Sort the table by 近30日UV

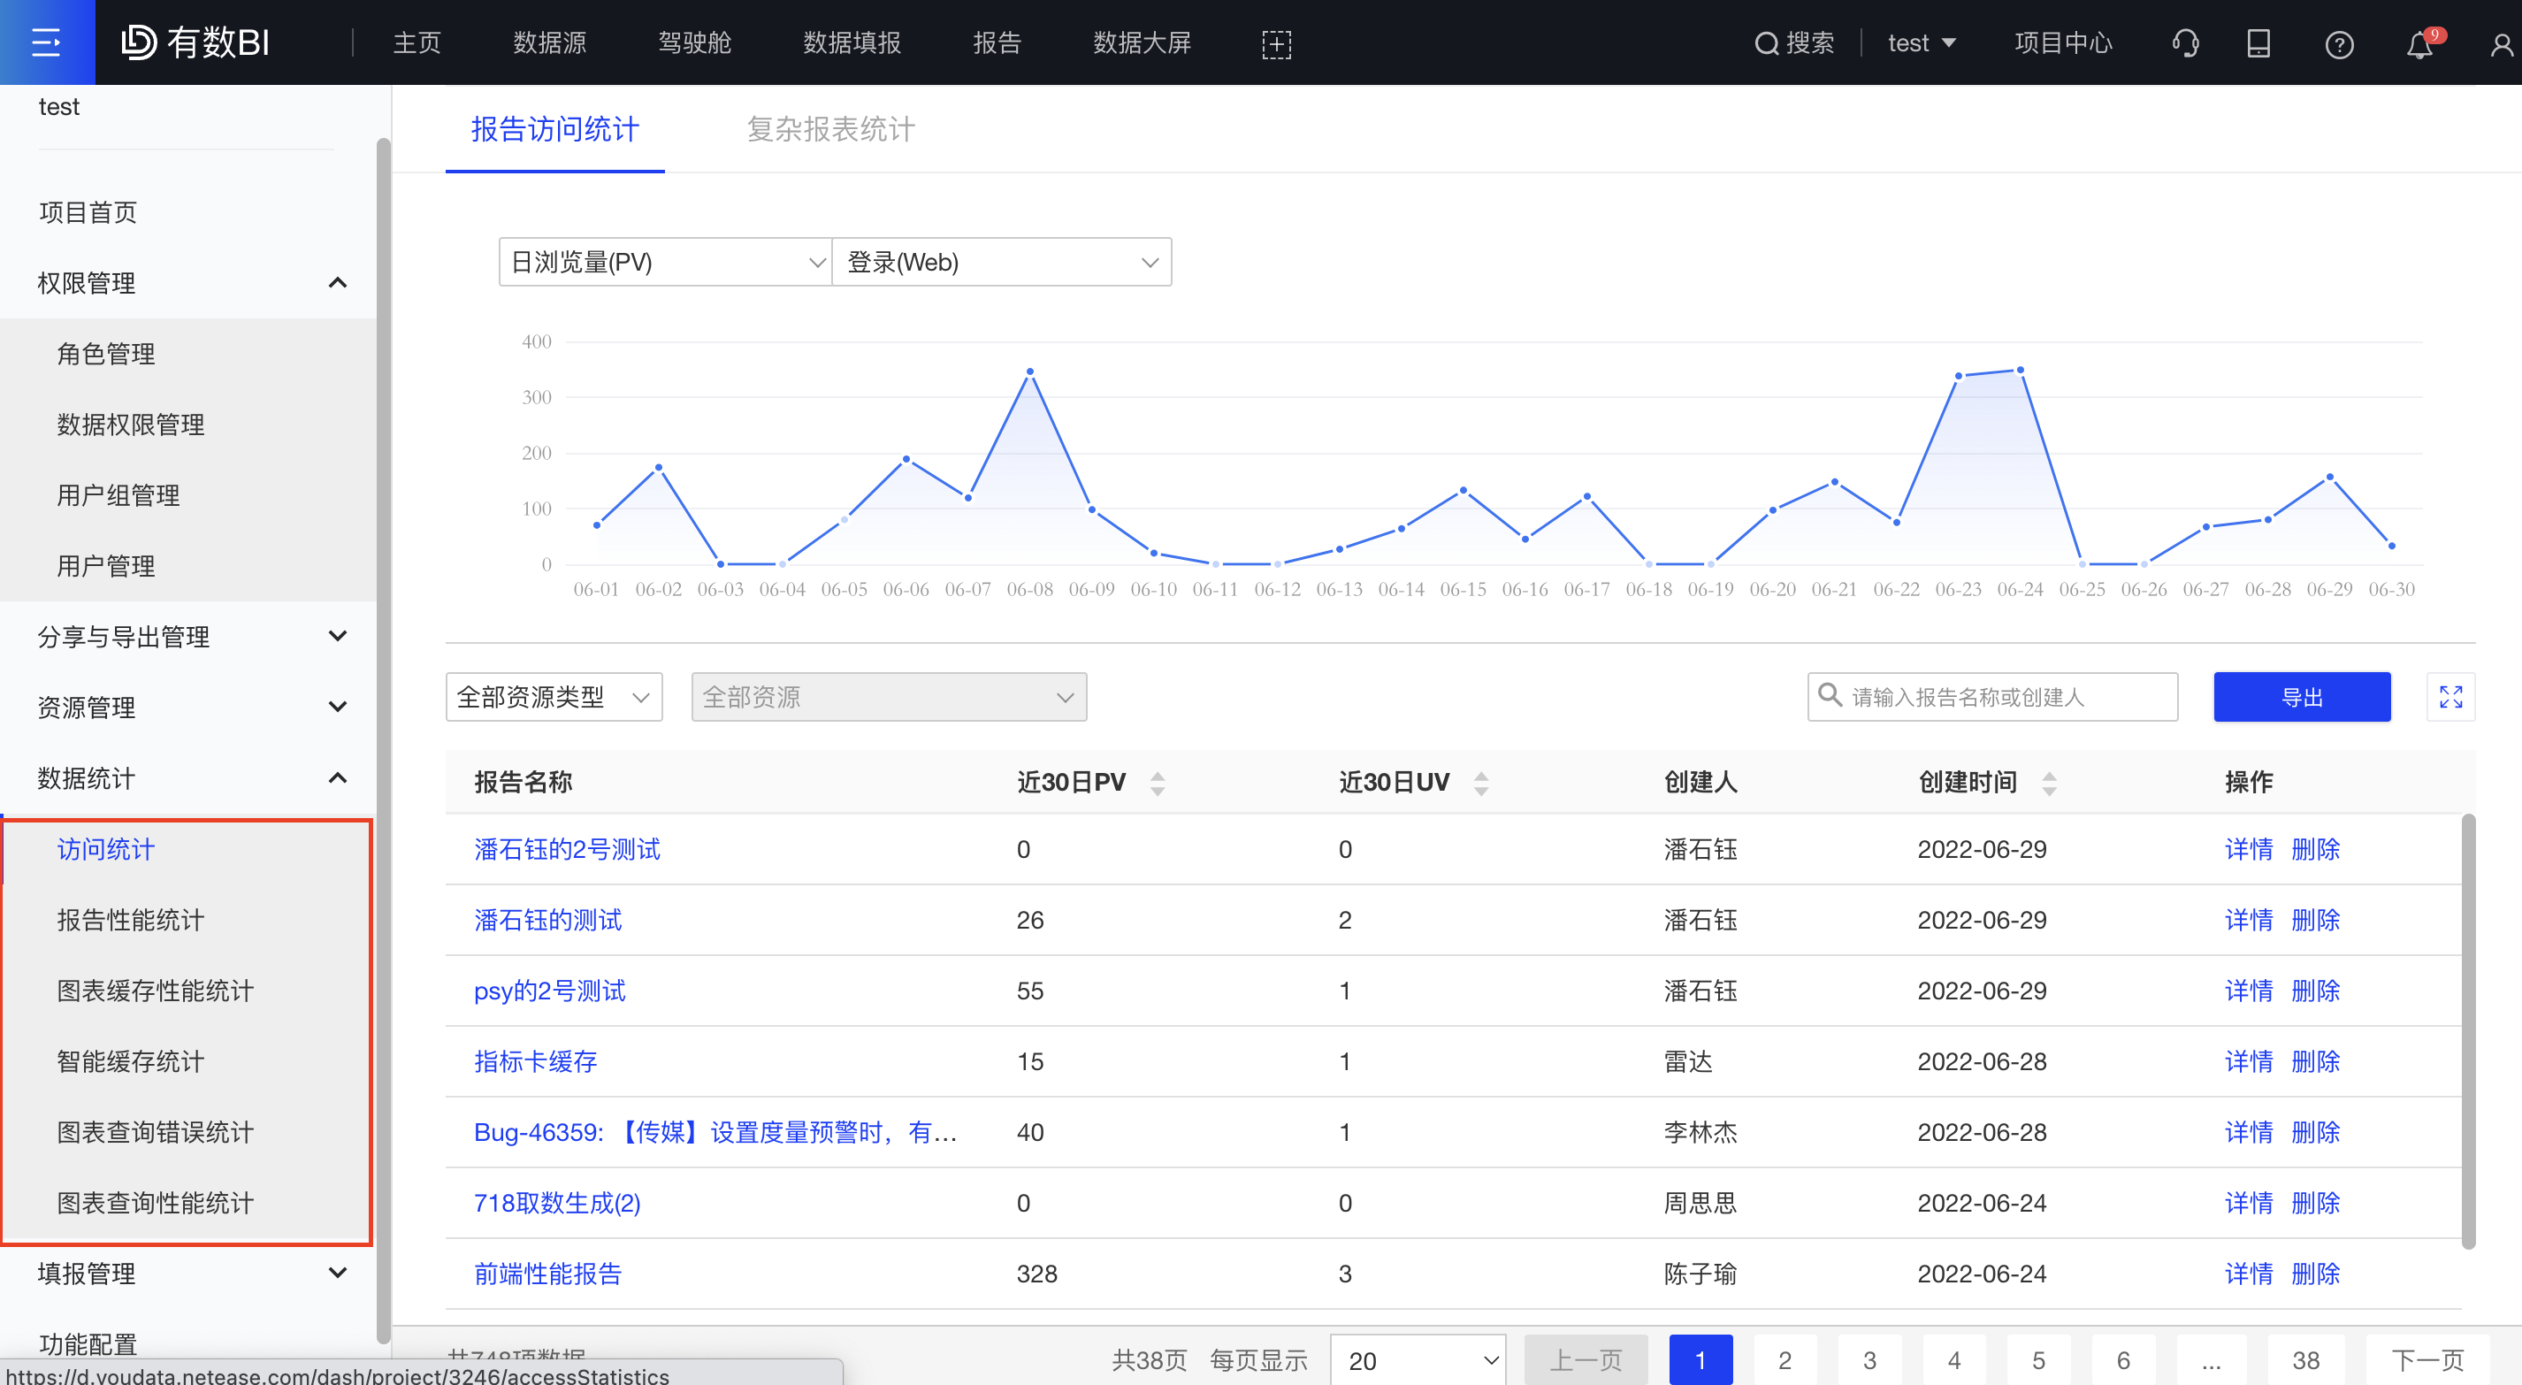tap(1479, 782)
